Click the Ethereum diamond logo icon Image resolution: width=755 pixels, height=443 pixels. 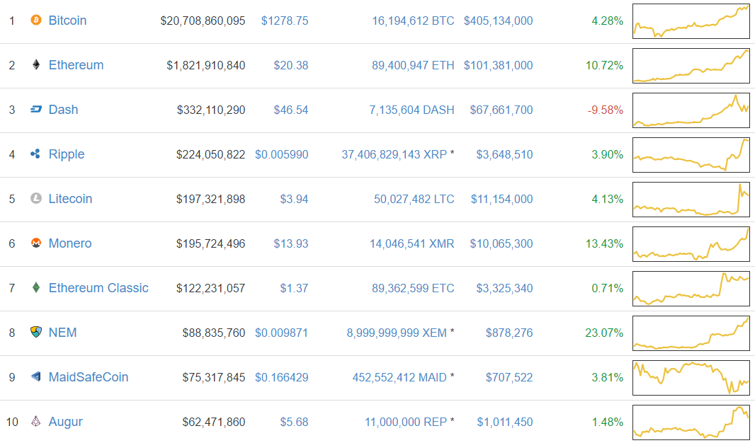click(36, 64)
